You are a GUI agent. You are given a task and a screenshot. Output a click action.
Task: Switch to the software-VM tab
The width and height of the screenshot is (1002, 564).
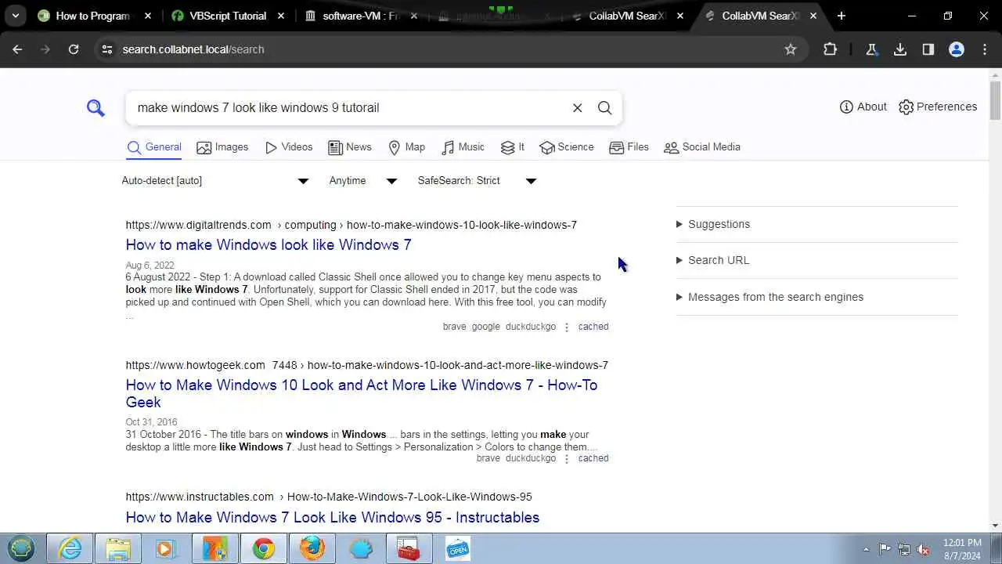point(362,16)
